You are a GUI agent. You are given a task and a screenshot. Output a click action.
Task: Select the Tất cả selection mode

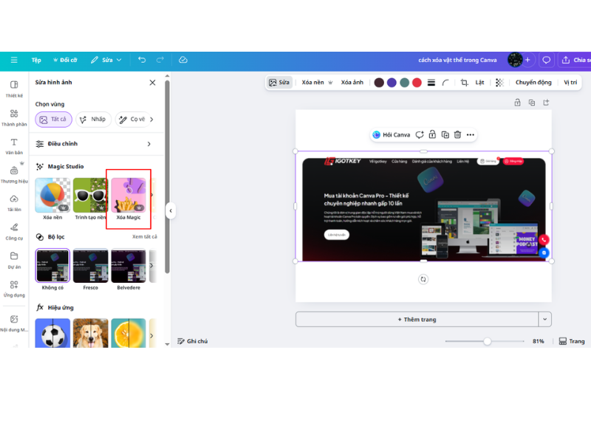pyautogui.click(x=52, y=119)
